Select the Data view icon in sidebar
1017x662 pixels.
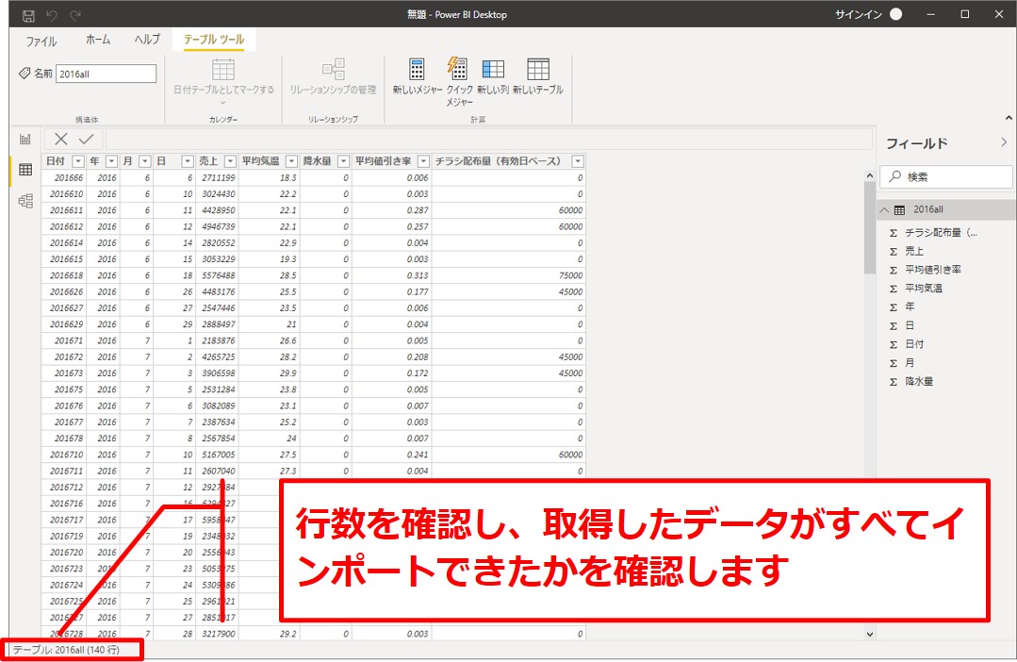25,170
